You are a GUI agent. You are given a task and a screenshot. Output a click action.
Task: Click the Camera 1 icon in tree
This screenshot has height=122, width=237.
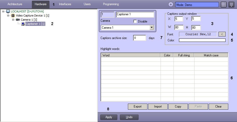click(18, 20)
